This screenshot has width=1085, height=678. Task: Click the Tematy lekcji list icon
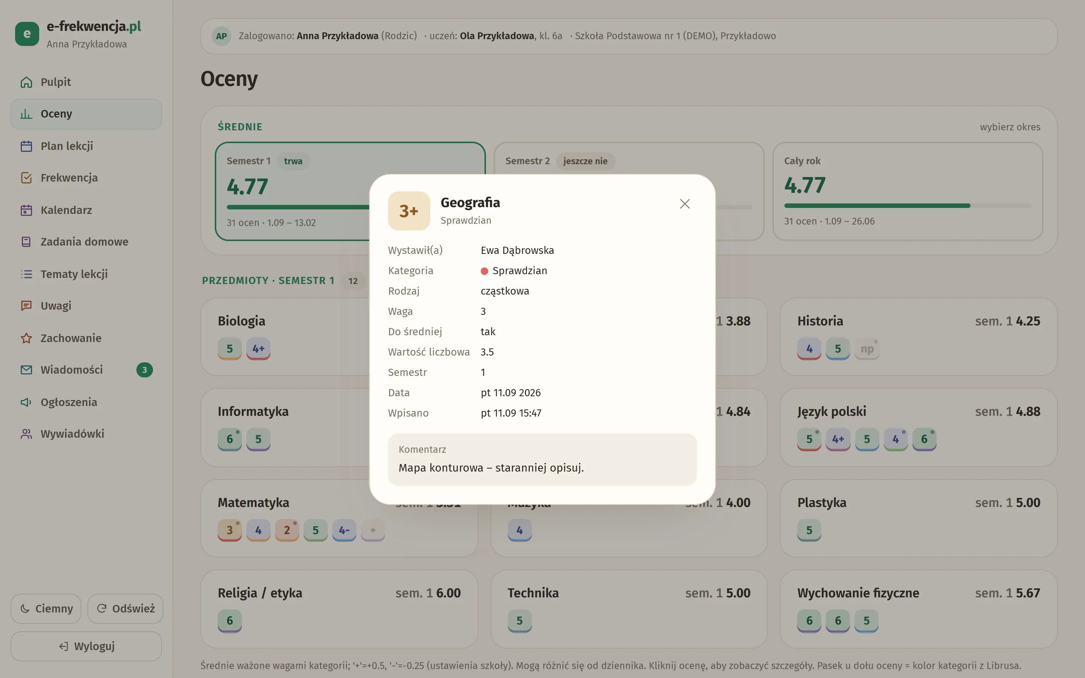26,274
